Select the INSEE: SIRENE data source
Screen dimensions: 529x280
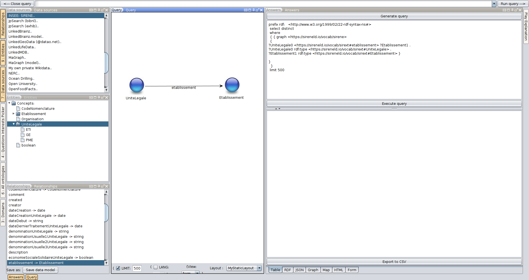click(21, 15)
